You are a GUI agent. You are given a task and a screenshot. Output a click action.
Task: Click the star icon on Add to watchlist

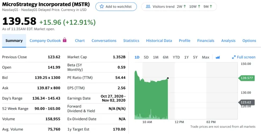101,6
